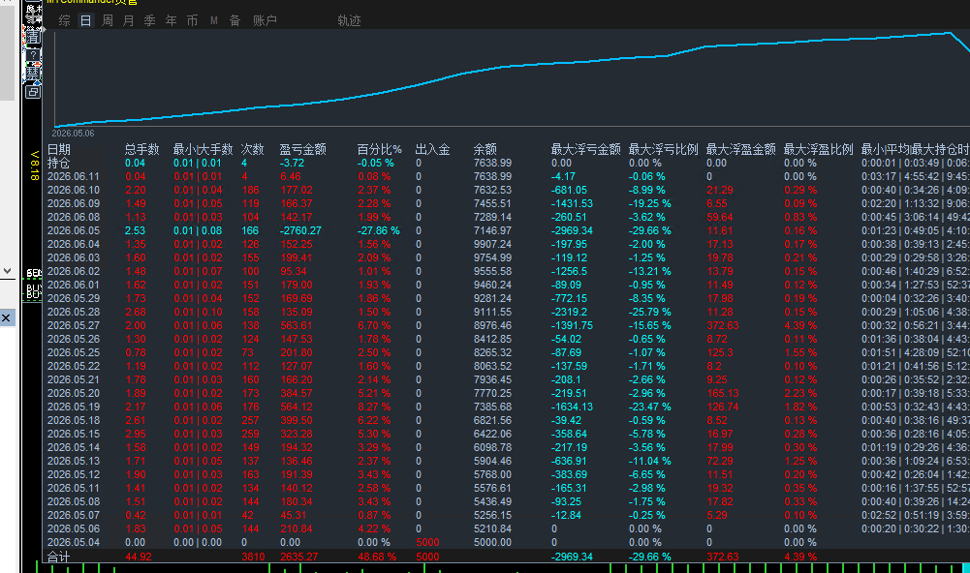The image size is (970, 573).
Task: Click the 48.68 % total percentage cell
Action: point(377,557)
